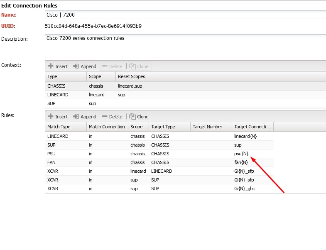Click the Insert plus icon in Rules toolbar

(51, 116)
